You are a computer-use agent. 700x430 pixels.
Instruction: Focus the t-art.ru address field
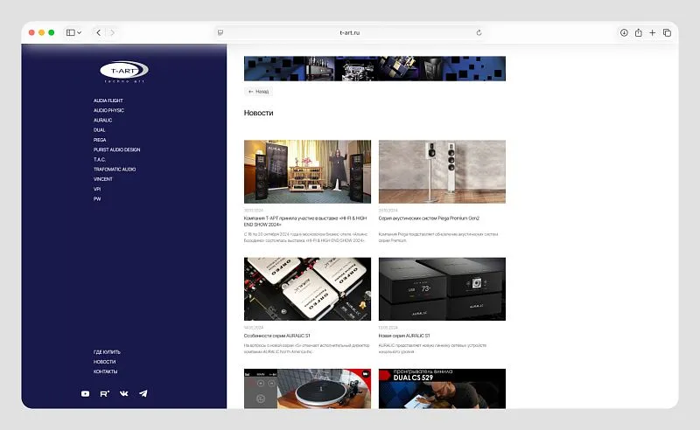(349, 32)
